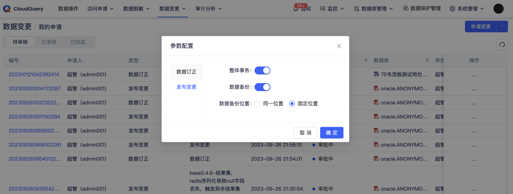
Task: Expand the 访问申请 menu
Action: click(100, 9)
